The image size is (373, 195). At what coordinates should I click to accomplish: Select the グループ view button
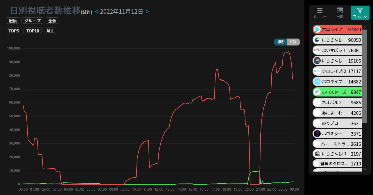[33, 21]
